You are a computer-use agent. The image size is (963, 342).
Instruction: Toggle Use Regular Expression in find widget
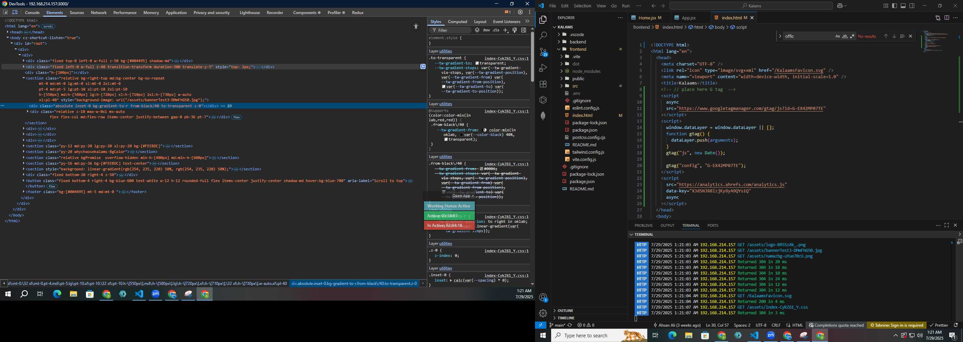pos(852,36)
